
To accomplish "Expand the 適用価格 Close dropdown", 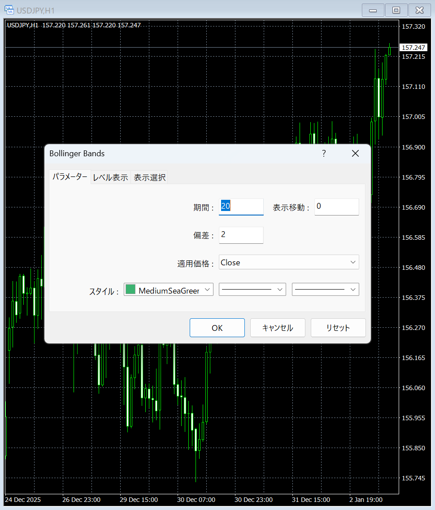I will 289,263.
